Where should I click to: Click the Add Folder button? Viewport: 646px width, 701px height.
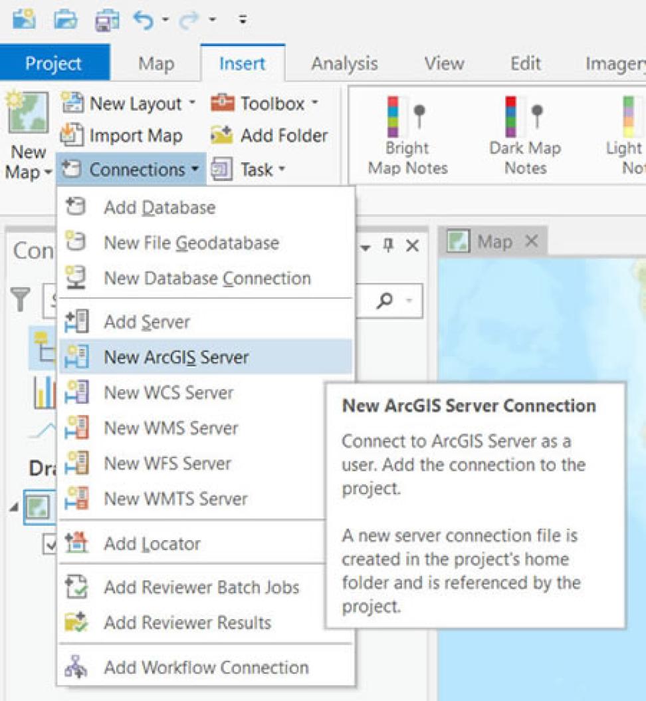[x=269, y=136]
